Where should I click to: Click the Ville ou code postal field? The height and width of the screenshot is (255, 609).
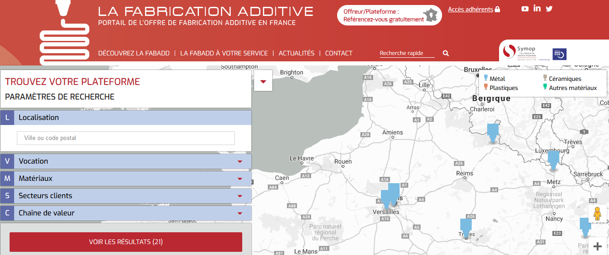point(126,138)
